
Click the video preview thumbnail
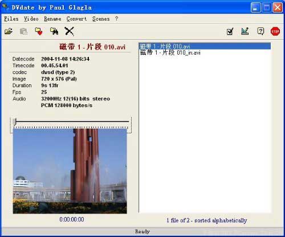(x=70, y=171)
